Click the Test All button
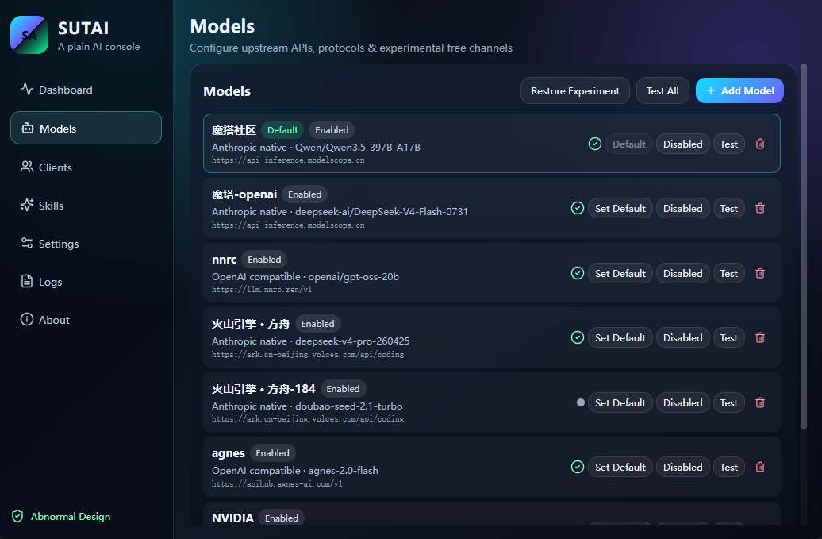Screen dimensions: 822x539 [663, 90]
